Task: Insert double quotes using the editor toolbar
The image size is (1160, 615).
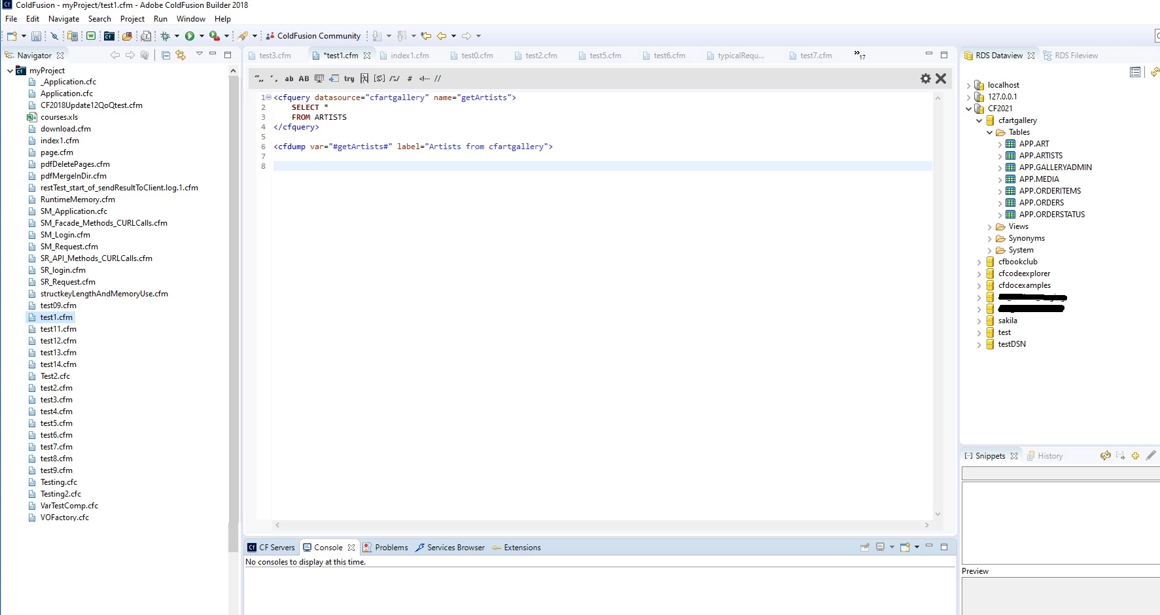Action: click(x=260, y=79)
